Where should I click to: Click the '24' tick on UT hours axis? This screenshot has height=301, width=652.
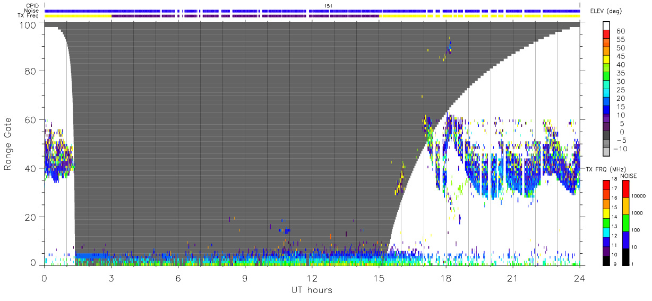[x=579, y=278]
